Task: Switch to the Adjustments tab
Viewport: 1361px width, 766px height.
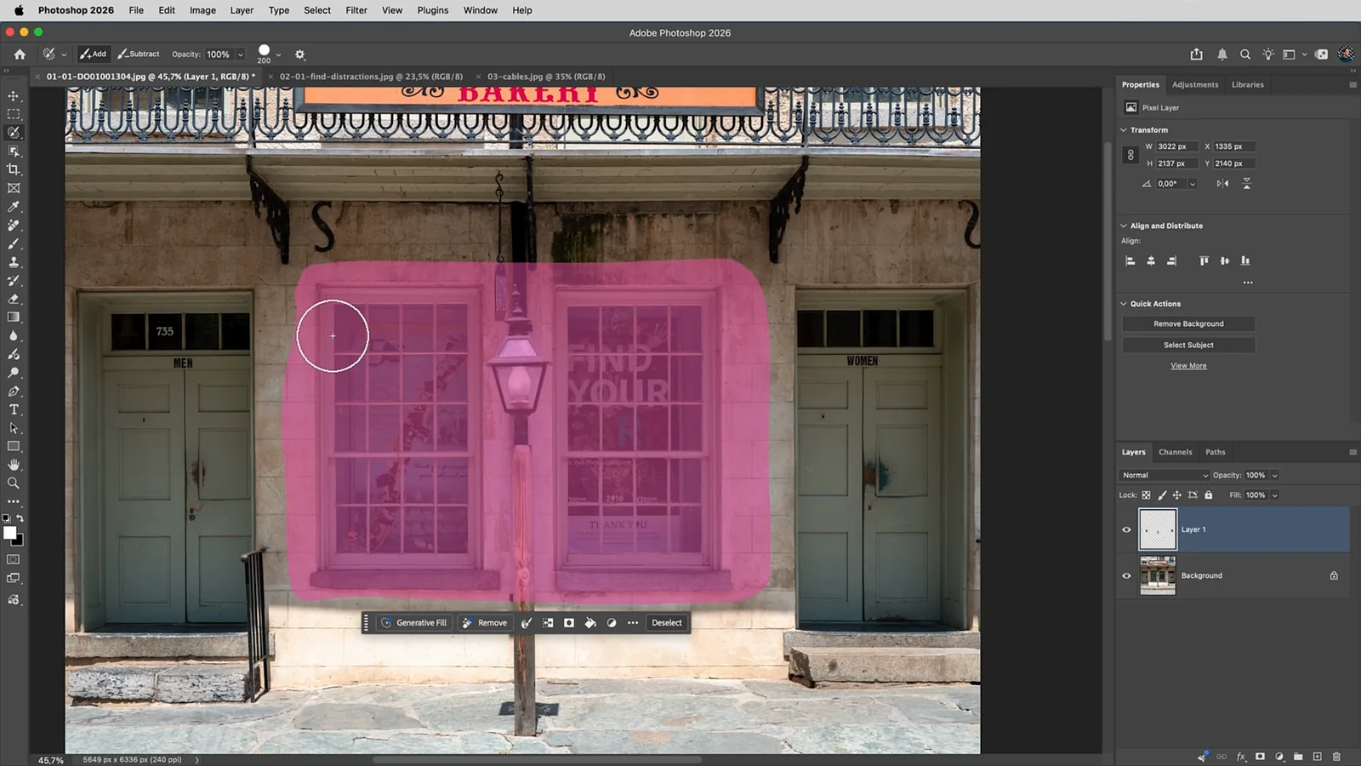Action: [1195, 84]
